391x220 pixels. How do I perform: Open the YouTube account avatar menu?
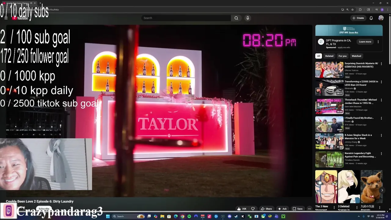coord(381,18)
